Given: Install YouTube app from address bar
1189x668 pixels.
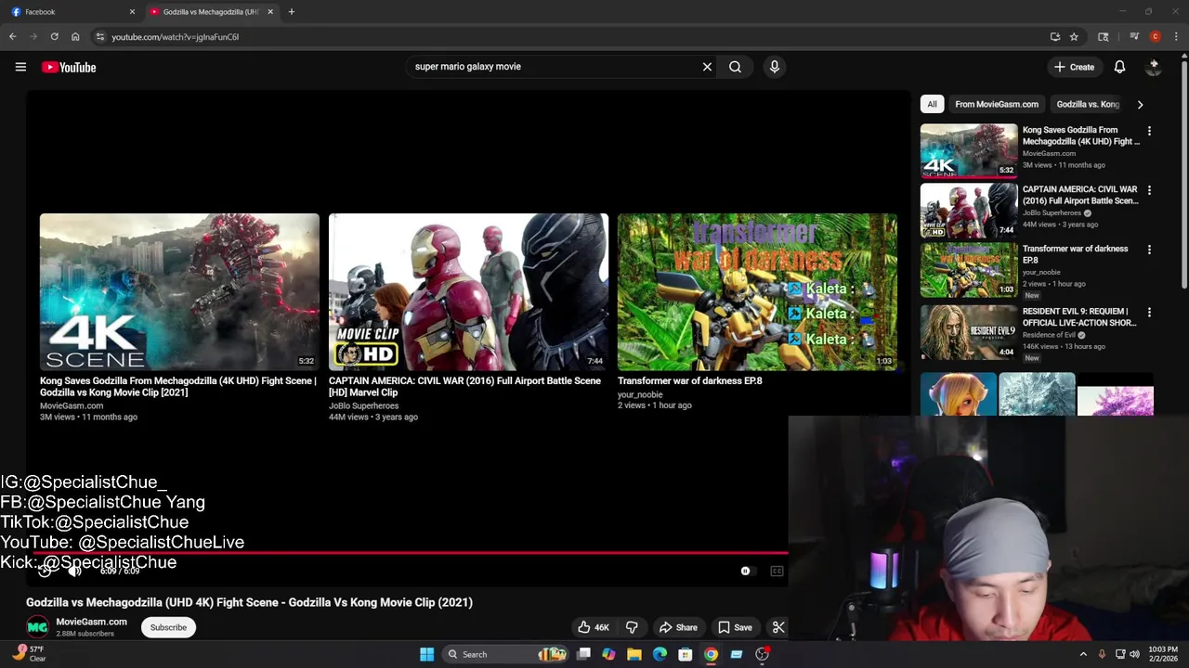Looking at the screenshot, I should tap(1055, 37).
